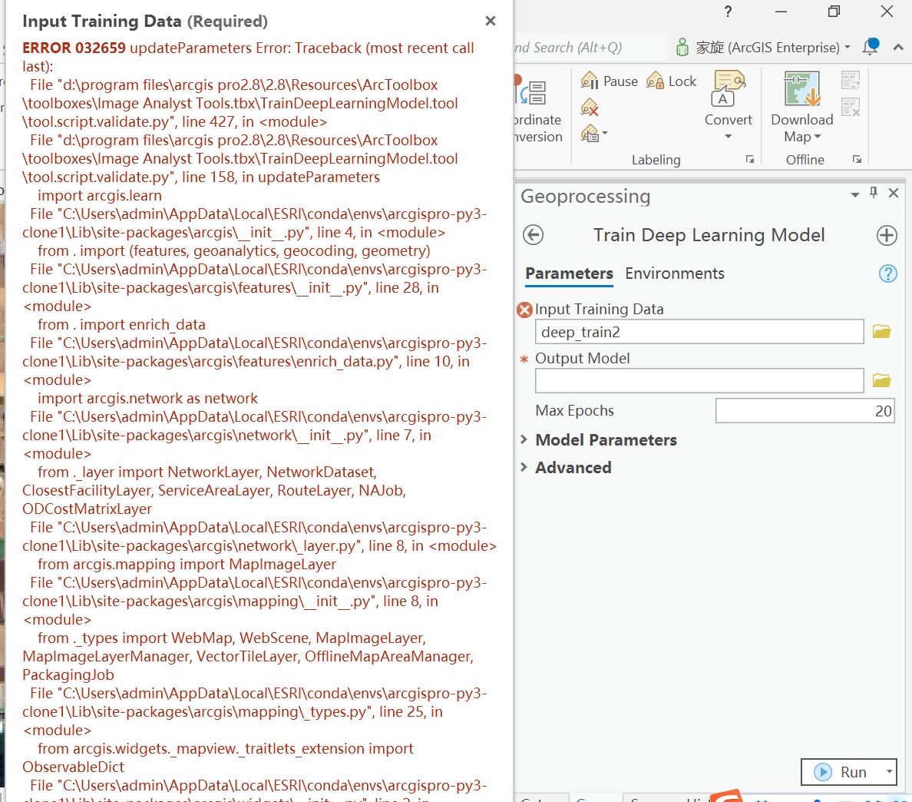Click the ERROR 032659 code text

click(74, 48)
